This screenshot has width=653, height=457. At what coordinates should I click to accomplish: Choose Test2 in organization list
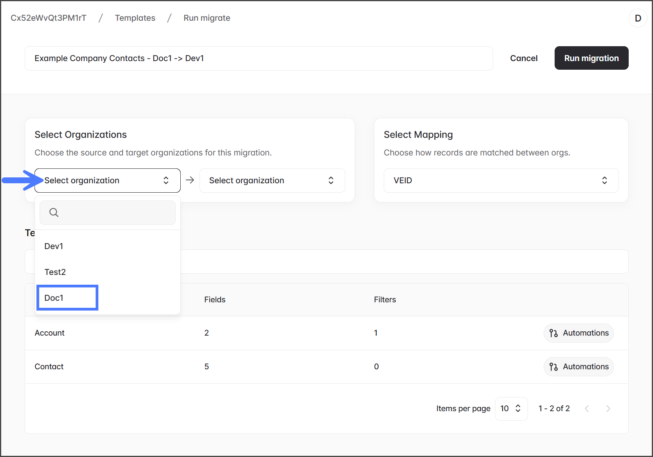point(55,272)
